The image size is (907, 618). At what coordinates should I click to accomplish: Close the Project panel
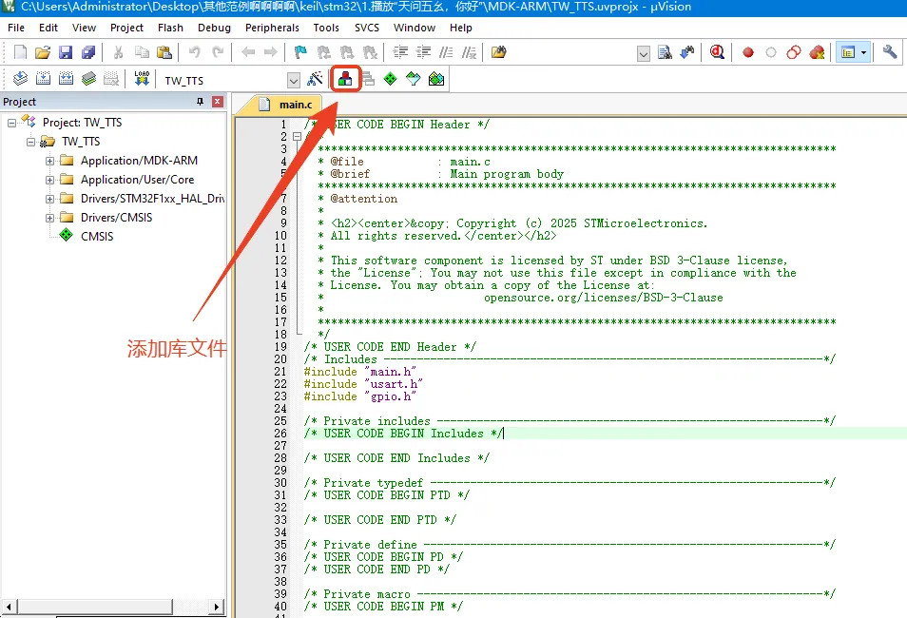click(x=218, y=102)
